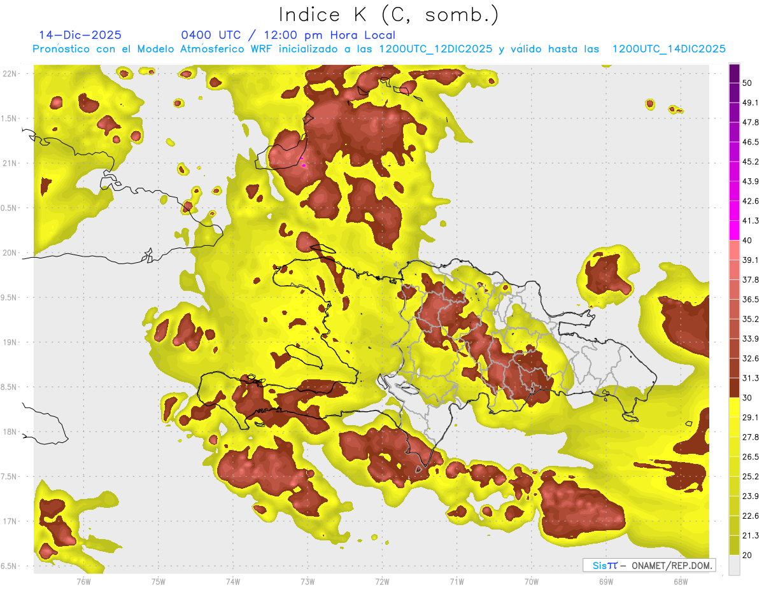Click the "74W" longitude axis label
The width and height of the screenshot is (764, 590).
click(233, 581)
